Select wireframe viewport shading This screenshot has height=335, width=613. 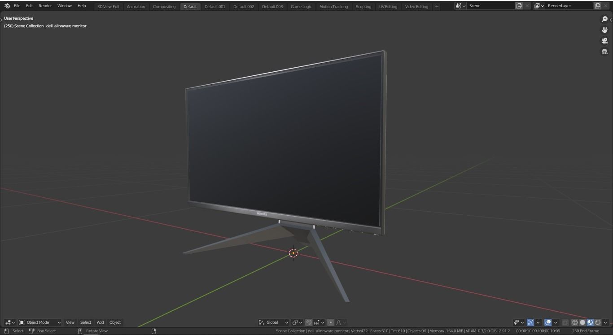click(575, 322)
